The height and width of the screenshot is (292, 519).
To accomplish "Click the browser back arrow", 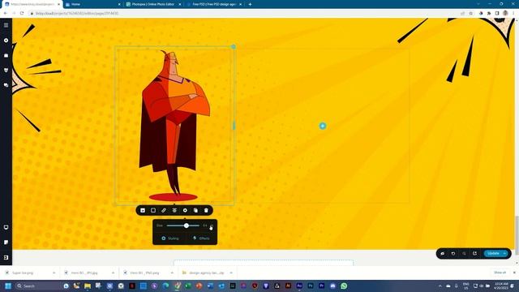I will (x=6, y=13).
